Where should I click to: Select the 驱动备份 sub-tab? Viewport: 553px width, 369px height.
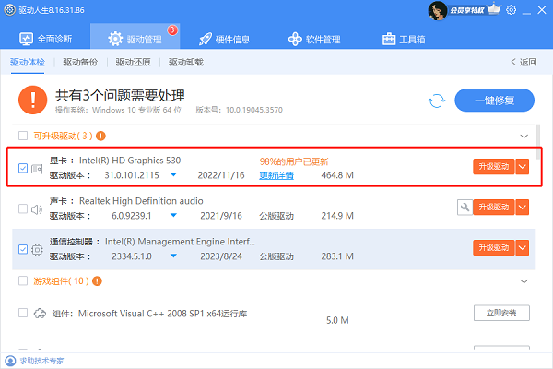[x=80, y=63]
